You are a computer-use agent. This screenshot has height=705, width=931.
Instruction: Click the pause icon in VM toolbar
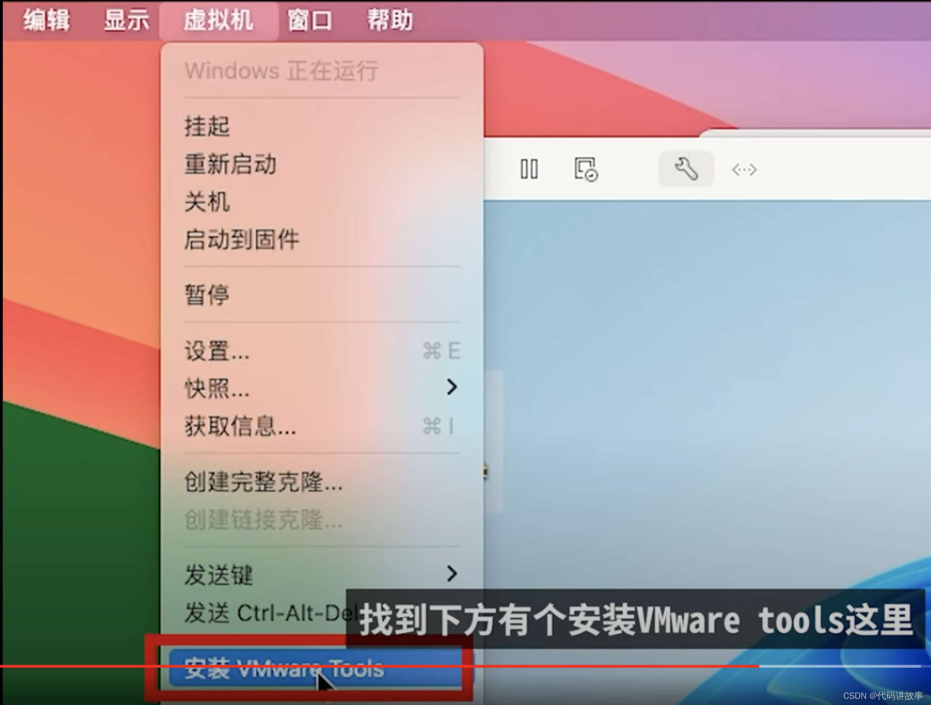click(x=529, y=169)
